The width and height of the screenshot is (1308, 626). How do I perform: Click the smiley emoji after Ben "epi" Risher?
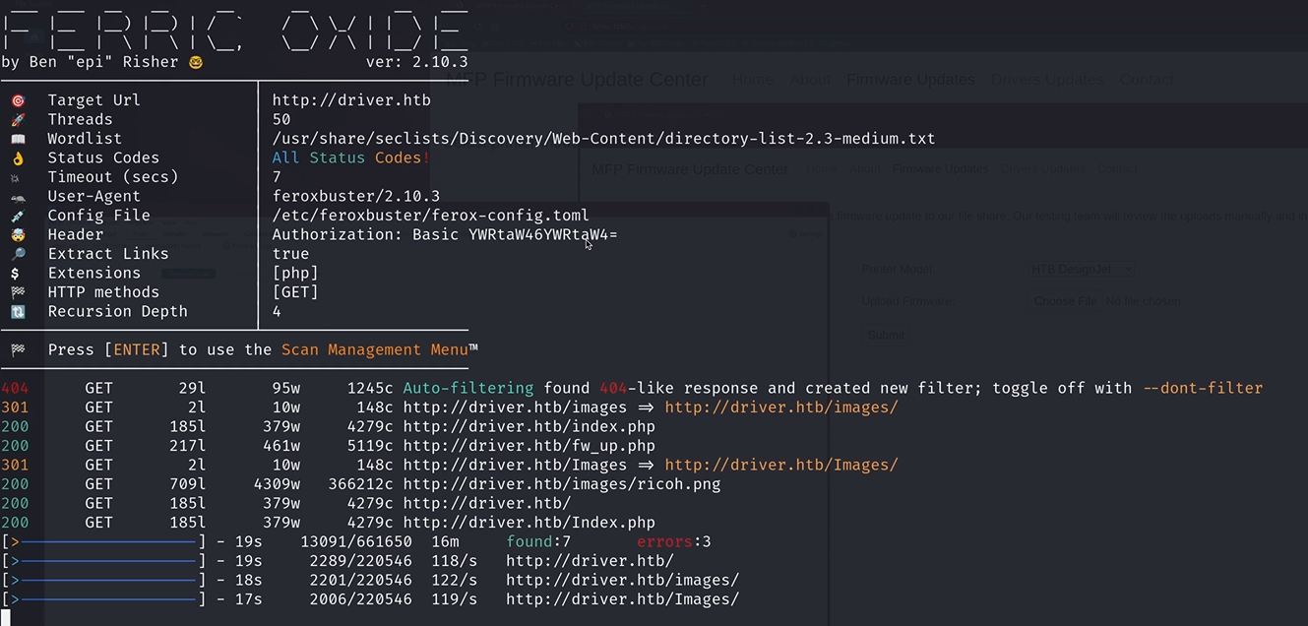tap(195, 62)
